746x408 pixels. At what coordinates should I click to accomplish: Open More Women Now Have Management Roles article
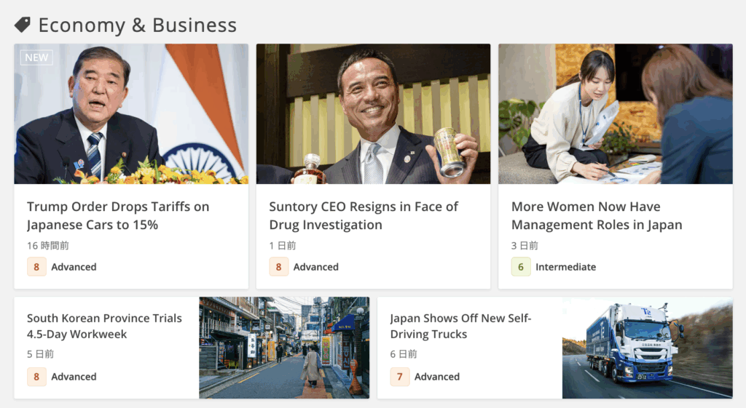(597, 216)
